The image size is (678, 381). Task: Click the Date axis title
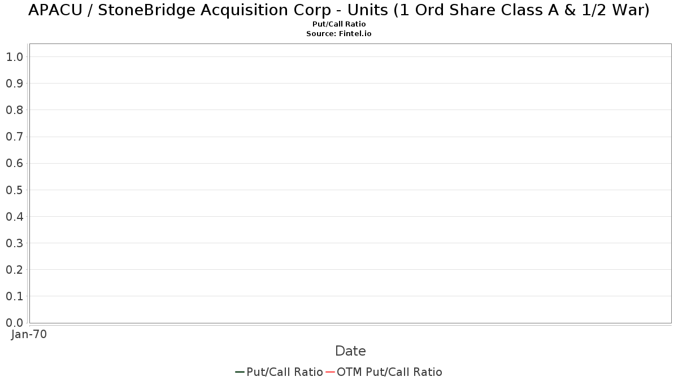click(350, 351)
